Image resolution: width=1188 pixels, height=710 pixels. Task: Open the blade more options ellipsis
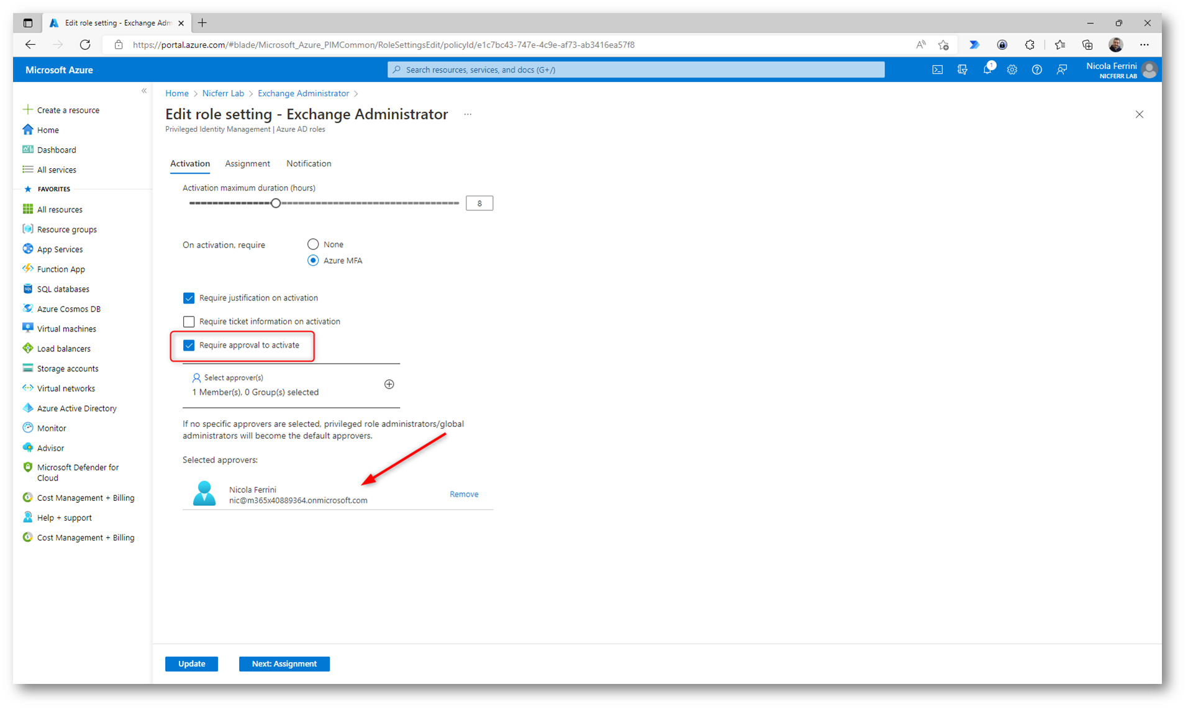468,114
